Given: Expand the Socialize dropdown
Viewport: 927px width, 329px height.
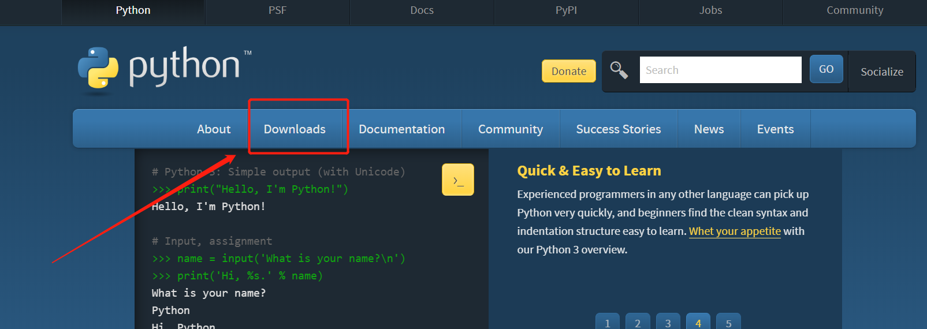Looking at the screenshot, I should (x=881, y=72).
